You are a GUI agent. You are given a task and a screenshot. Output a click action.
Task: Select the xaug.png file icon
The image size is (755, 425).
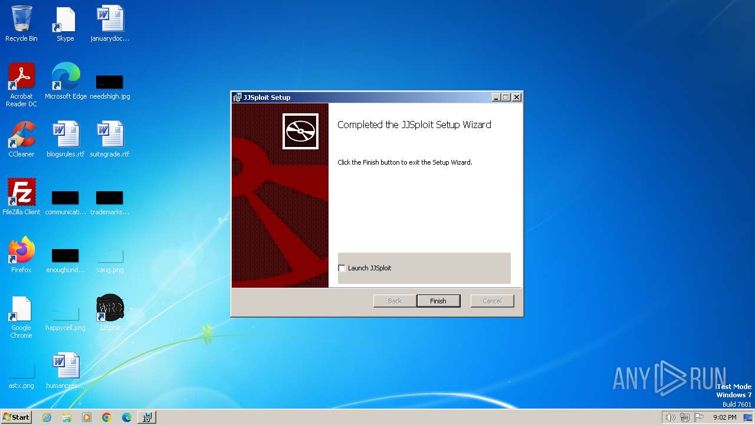click(x=110, y=260)
